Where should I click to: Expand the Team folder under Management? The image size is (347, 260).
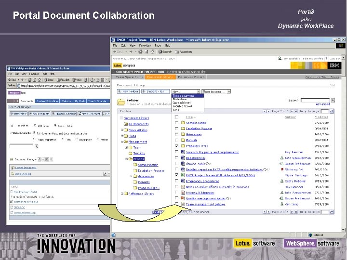click(127, 147)
